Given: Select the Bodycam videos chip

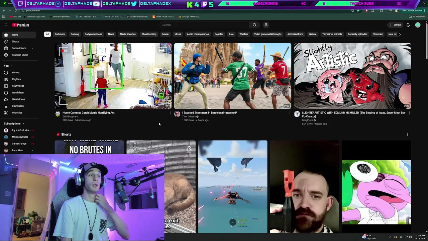Looking at the screenshot, I should click(x=93, y=34).
